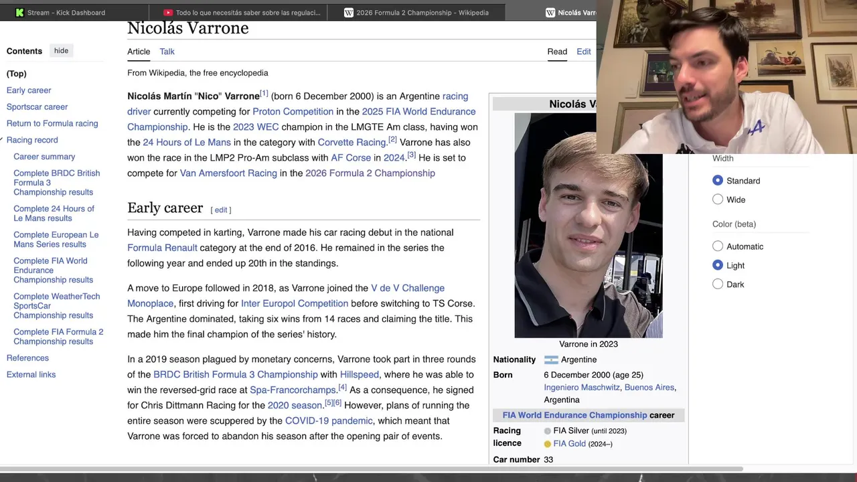Open Complete FIA Formula 2 Championship results
The width and height of the screenshot is (857, 482).
(x=58, y=337)
